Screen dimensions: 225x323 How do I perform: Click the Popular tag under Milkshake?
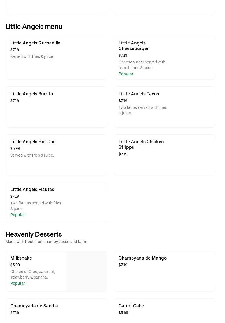(x=18, y=284)
